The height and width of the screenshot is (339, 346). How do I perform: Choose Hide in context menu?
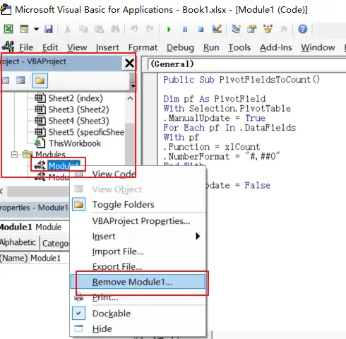[138, 328]
